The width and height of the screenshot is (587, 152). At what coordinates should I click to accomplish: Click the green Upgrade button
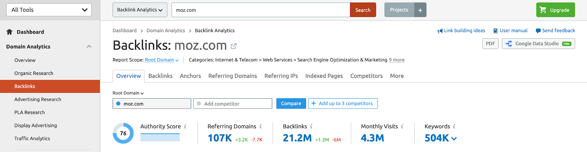coord(555,10)
